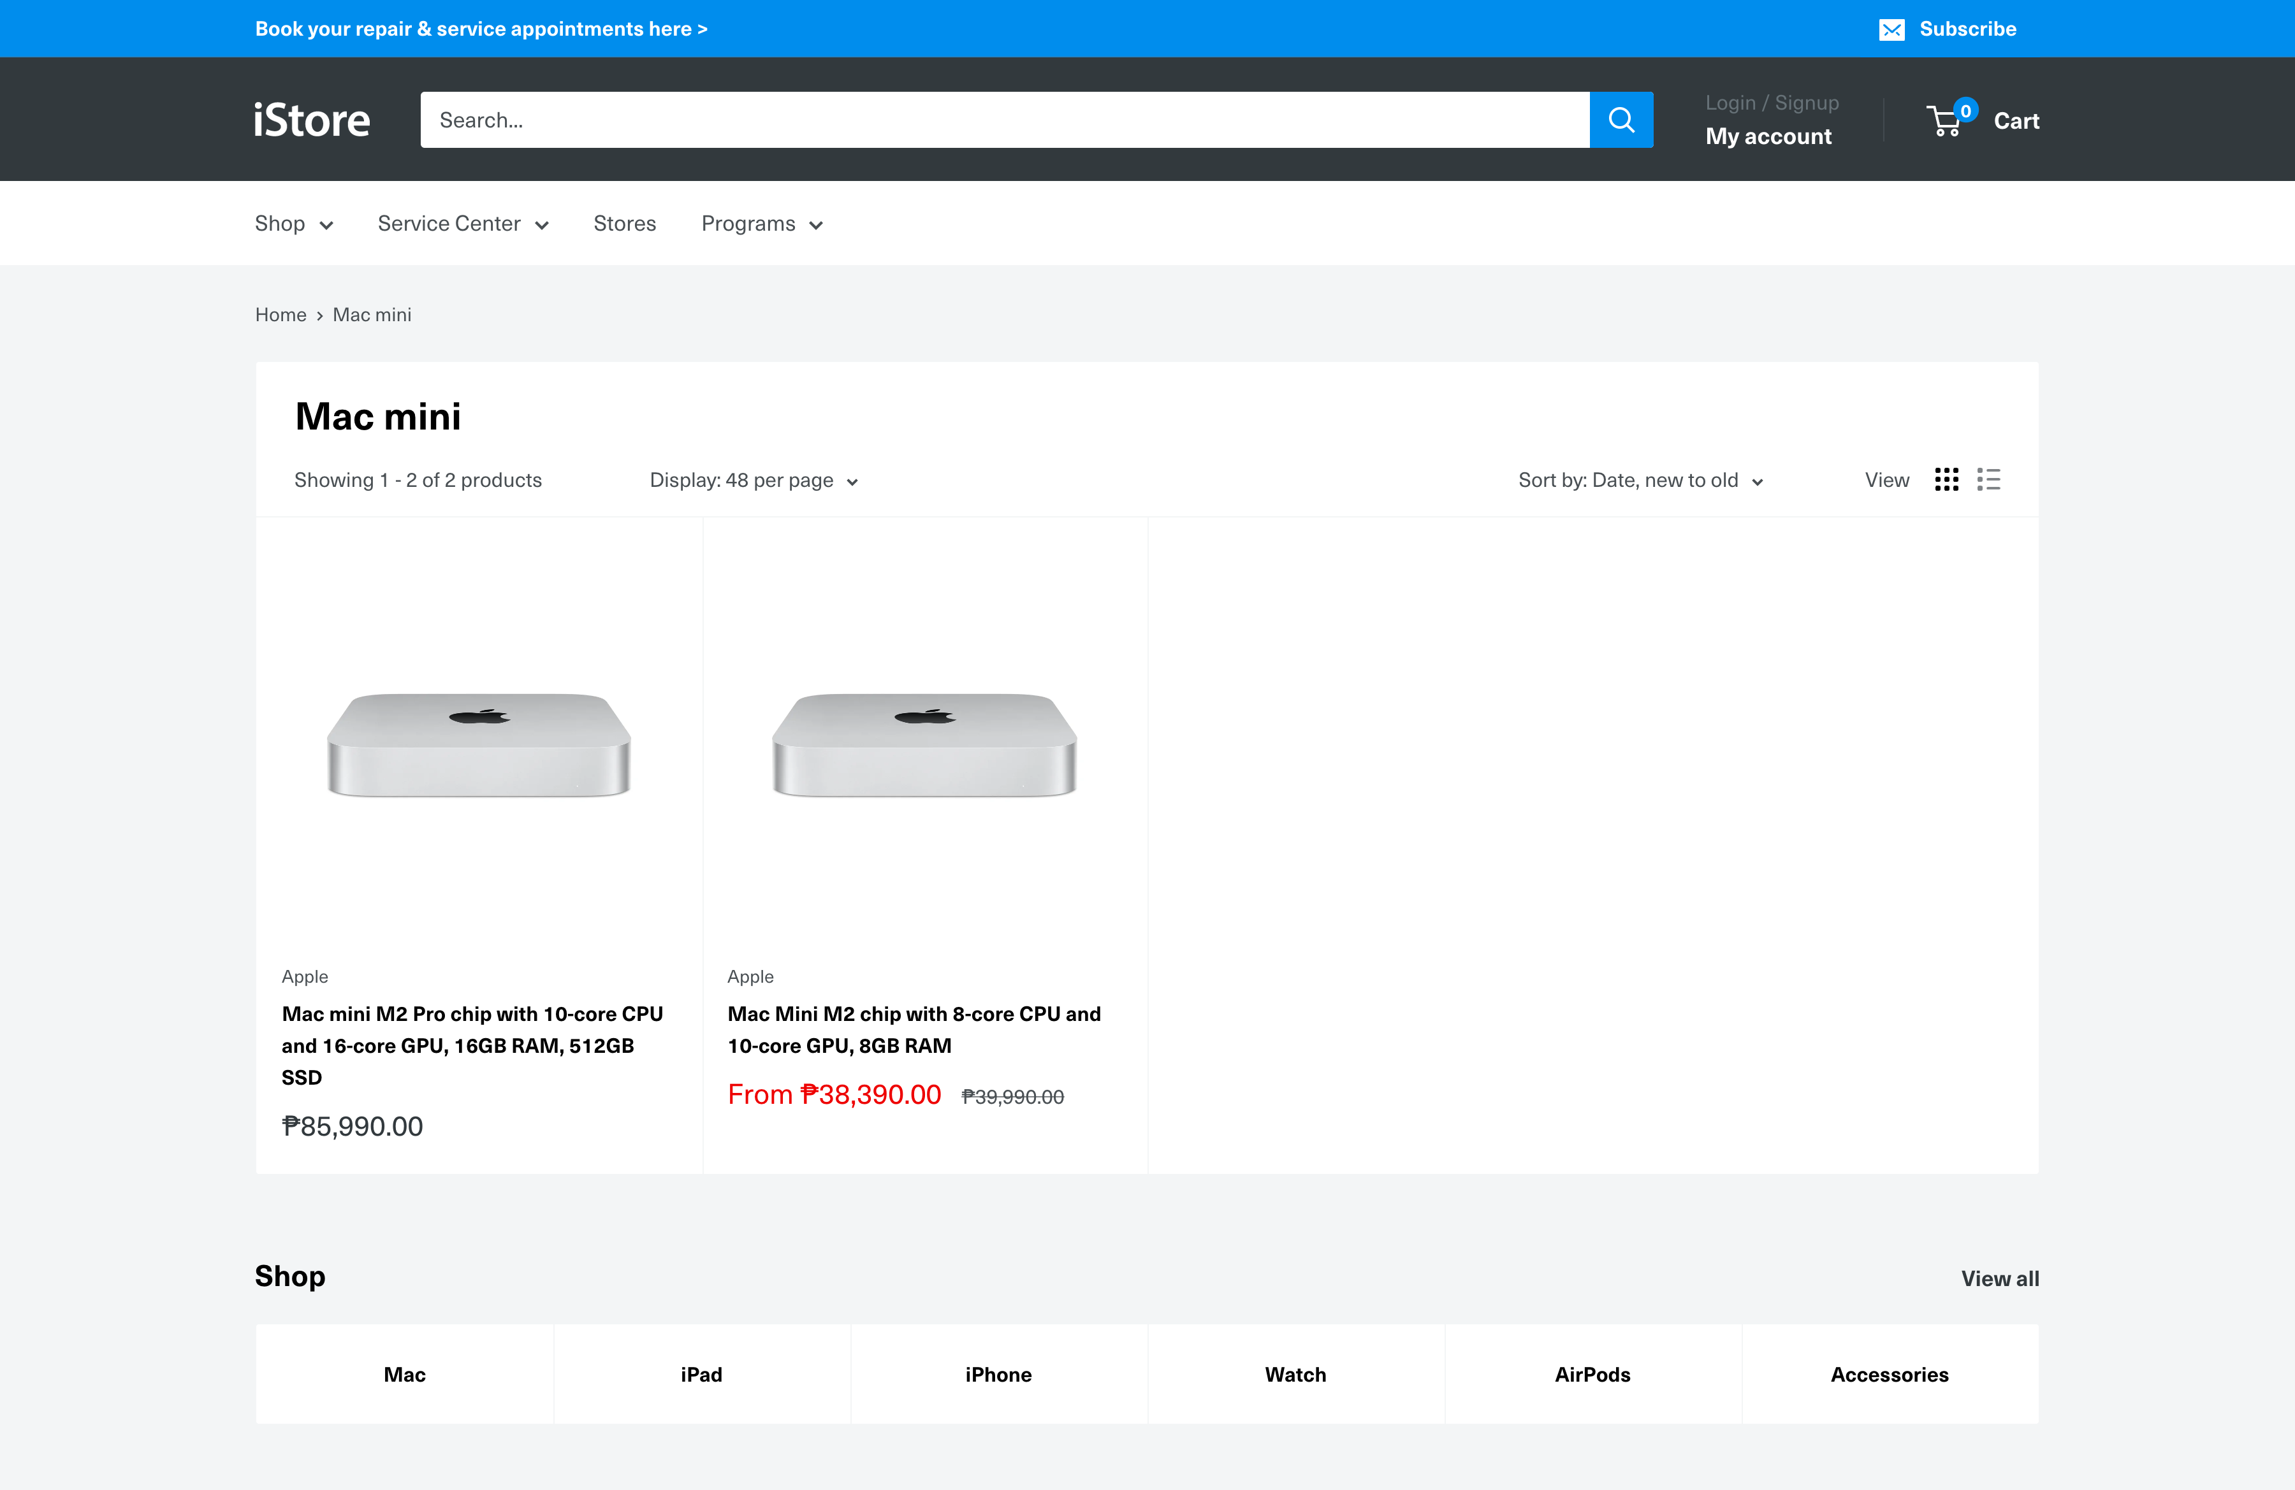Select Stores in the navigation bar

(x=624, y=222)
